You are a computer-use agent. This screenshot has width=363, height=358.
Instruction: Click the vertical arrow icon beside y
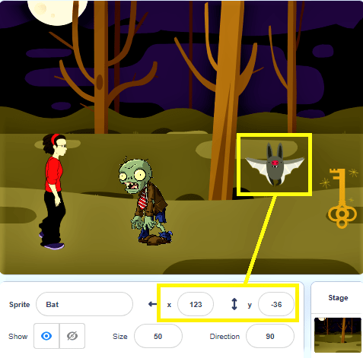coord(234,304)
